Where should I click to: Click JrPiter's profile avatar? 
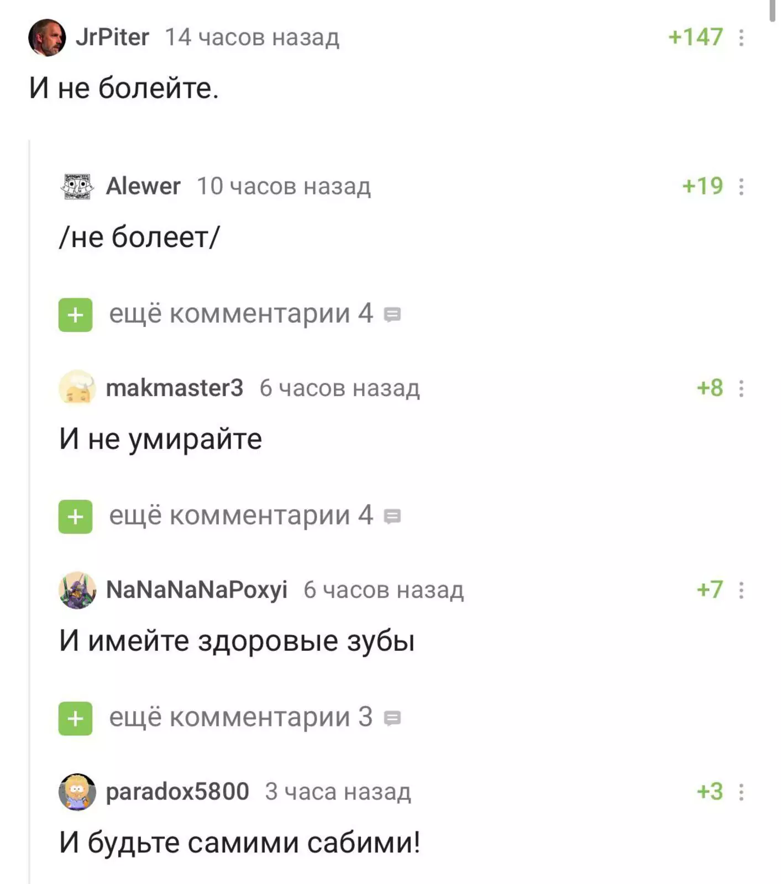pyautogui.click(x=47, y=38)
